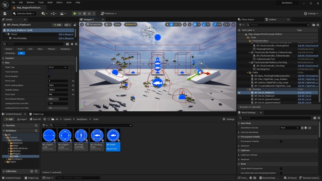Collapse the Main section in Details
Viewport: 322px width, 181px height.
[3, 63]
